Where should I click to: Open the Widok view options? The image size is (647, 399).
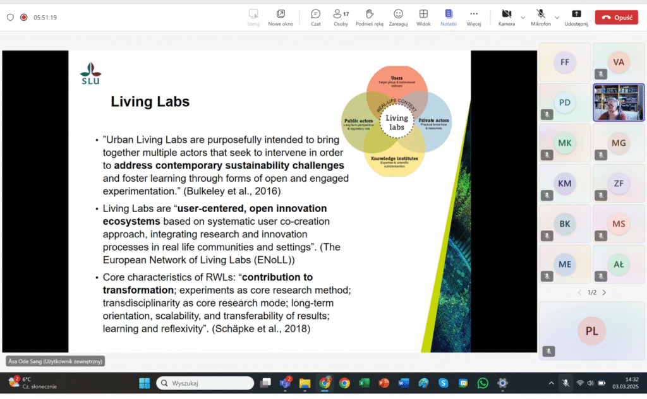click(423, 17)
